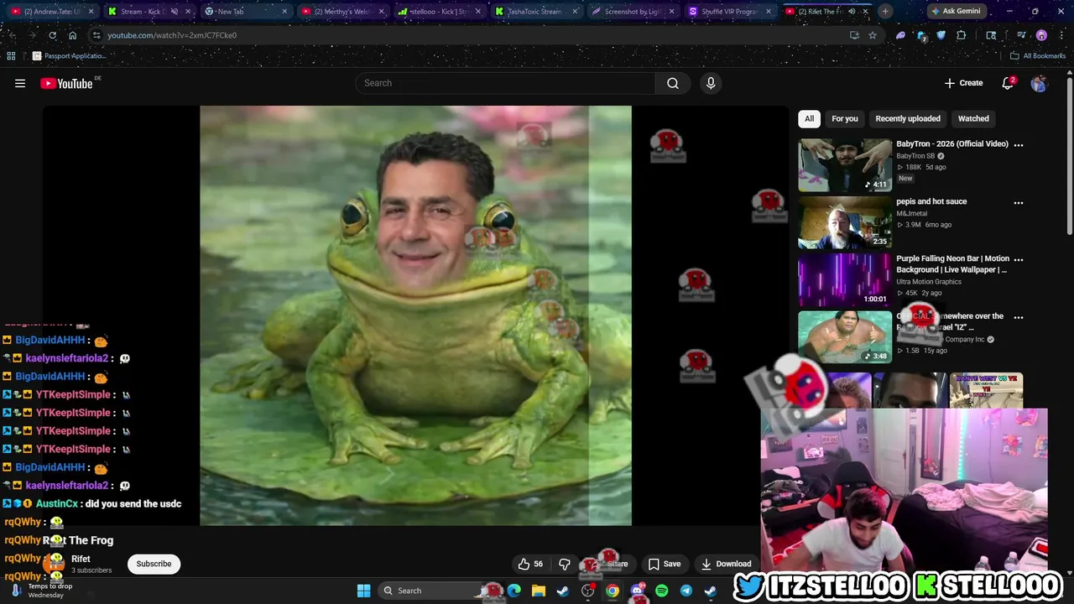Open the blue shield extension
Screen dimensions: 1074x604
[x=941, y=35]
